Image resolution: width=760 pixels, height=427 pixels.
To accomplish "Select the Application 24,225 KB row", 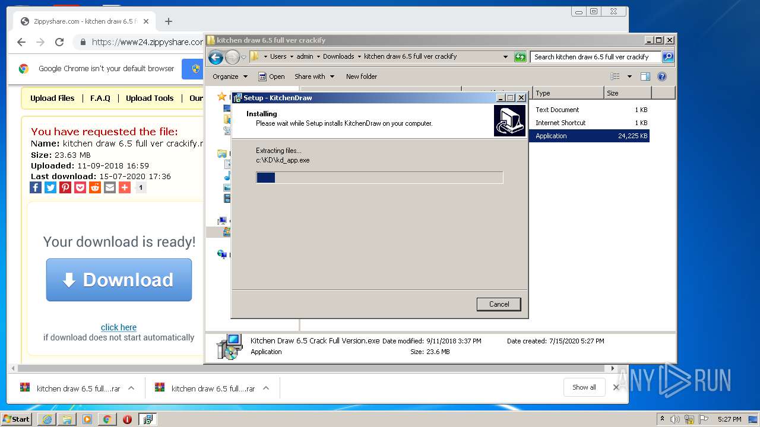I will pos(589,136).
